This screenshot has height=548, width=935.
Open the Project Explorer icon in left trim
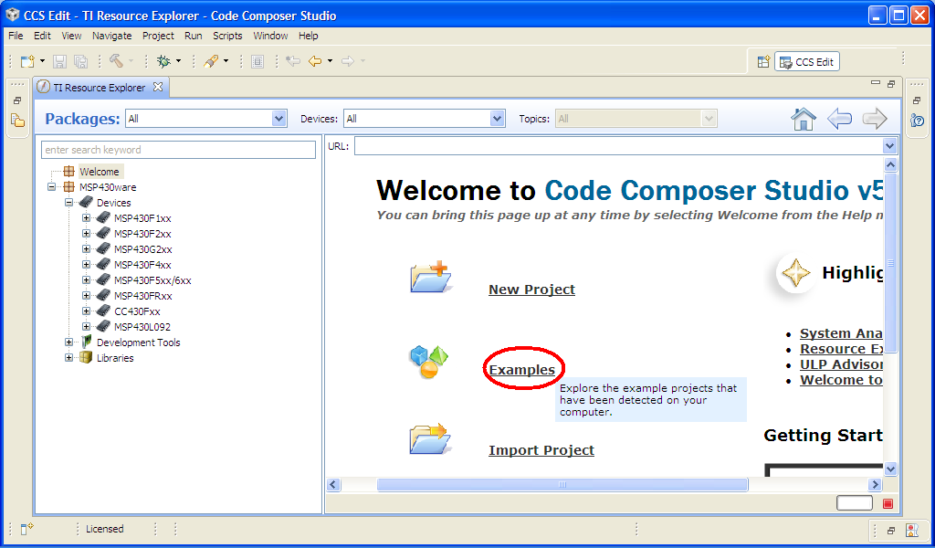tap(17, 121)
